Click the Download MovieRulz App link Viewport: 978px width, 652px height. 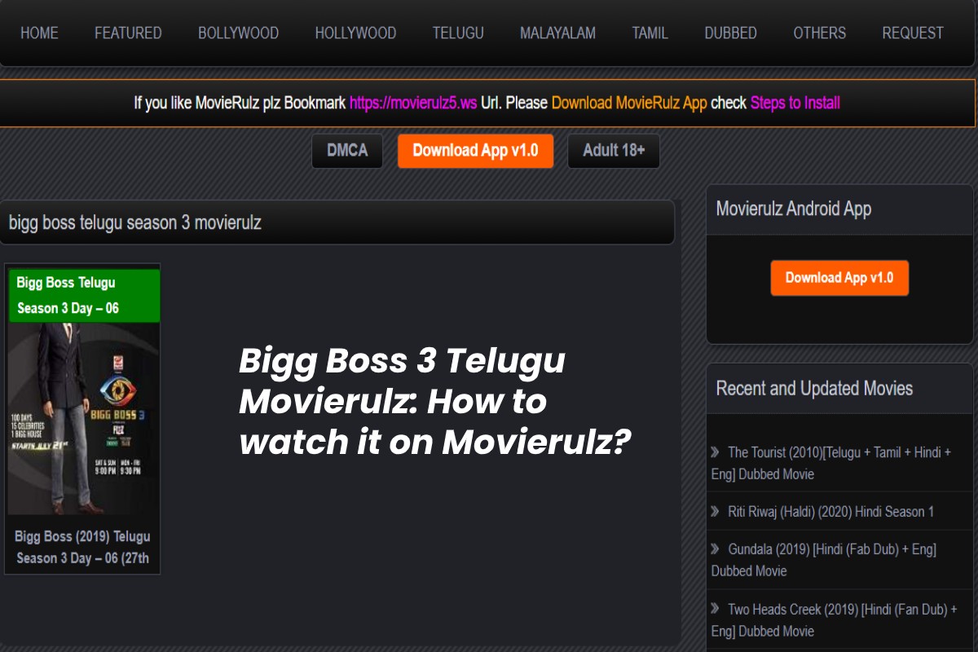click(x=629, y=104)
